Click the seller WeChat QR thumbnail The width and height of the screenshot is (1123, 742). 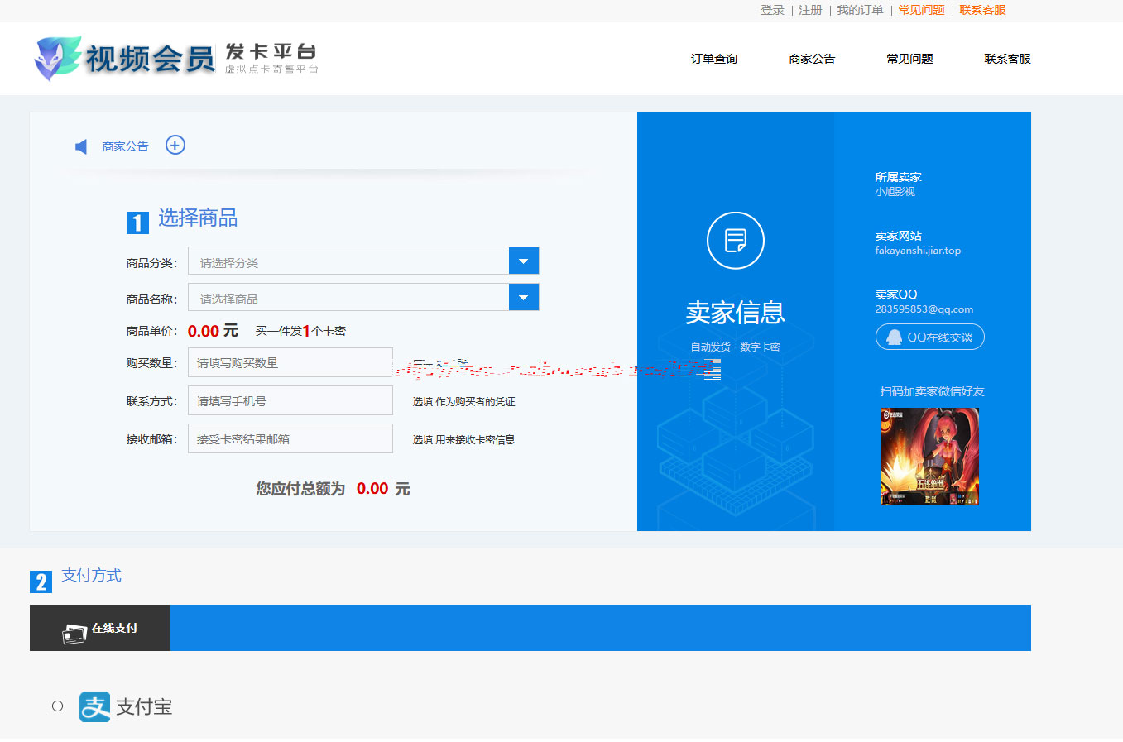coord(930,456)
